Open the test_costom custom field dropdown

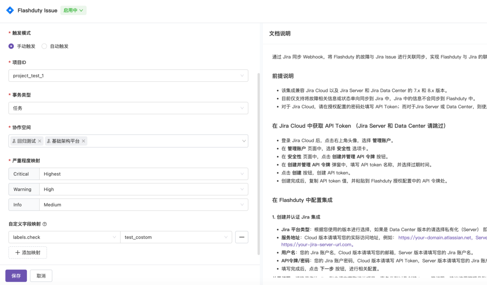pyautogui.click(x=174, y=237)
